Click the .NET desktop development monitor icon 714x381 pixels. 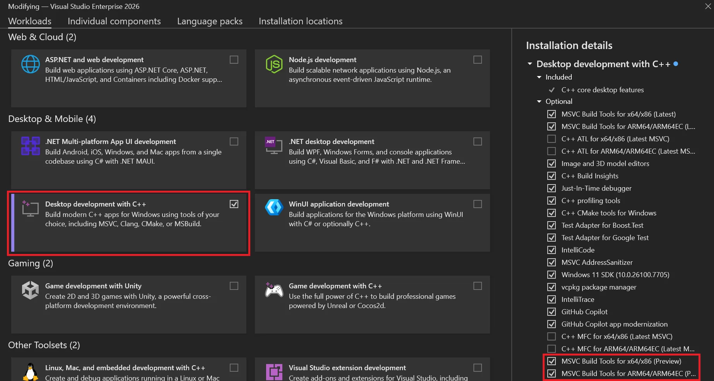click(274, 146)
